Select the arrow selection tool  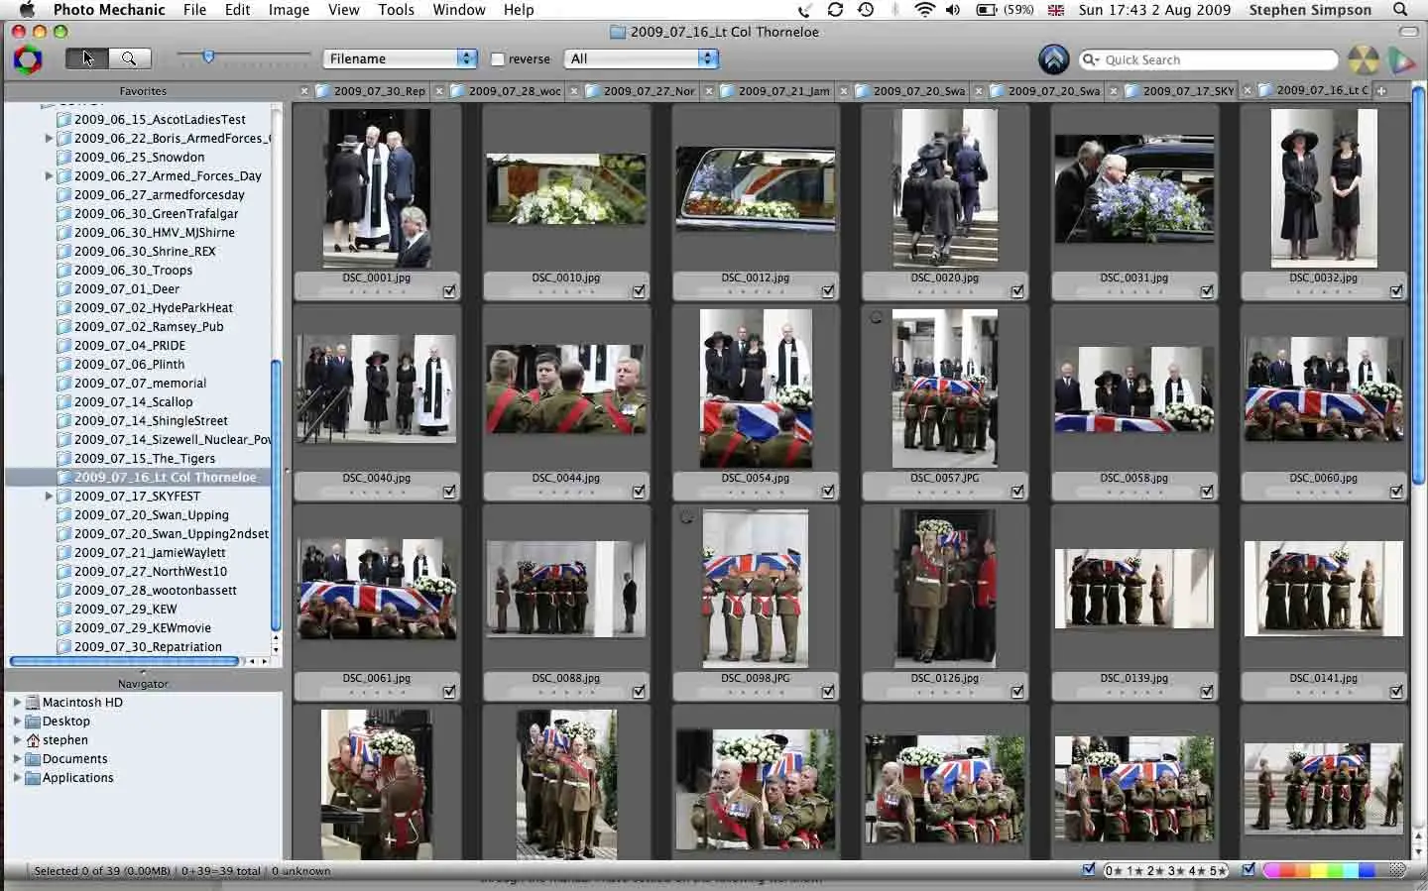click(85, 57)
